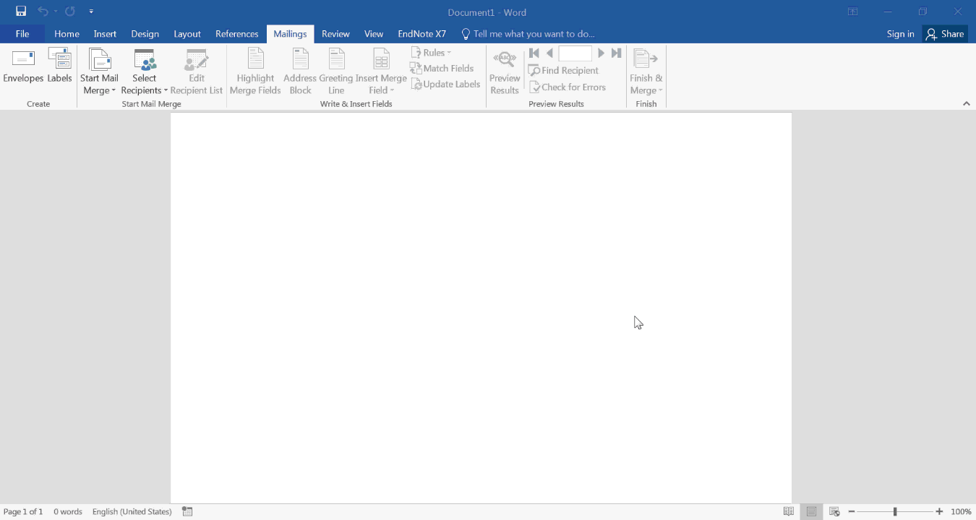The height and width of the screenshot is (520, 976).
Task: Click the zoom slider handle
Action: 895,511
